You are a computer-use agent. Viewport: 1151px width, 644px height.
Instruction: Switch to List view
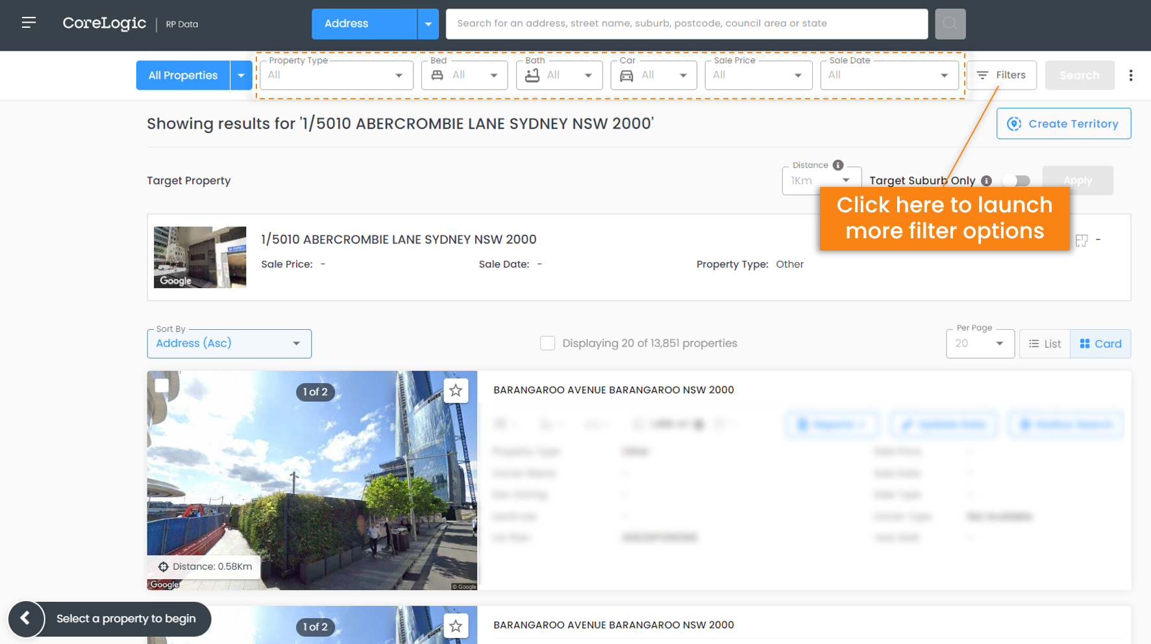point(1045,343)
